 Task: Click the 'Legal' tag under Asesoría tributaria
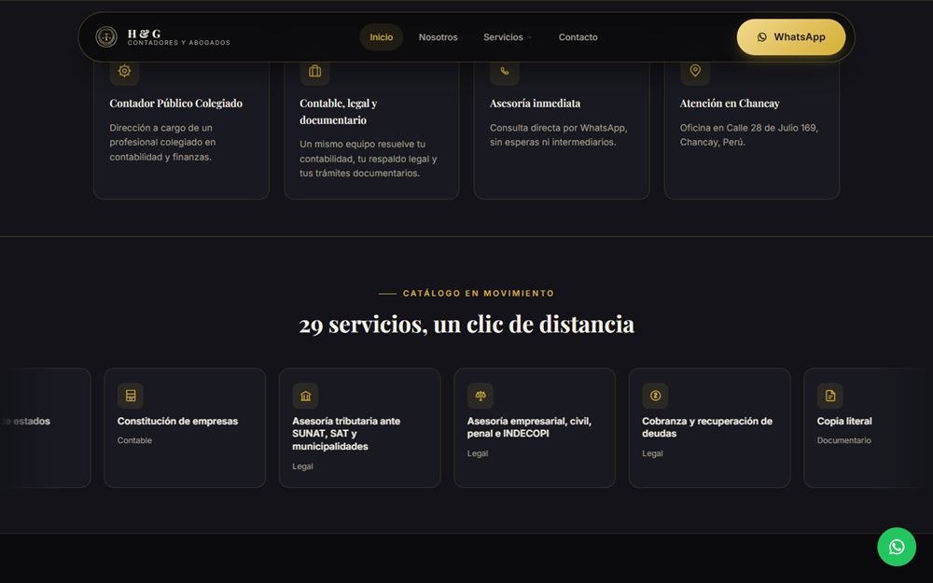coord(302,466)
